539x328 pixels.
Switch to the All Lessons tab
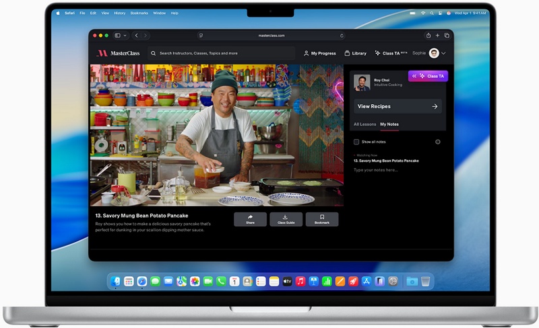364,124
